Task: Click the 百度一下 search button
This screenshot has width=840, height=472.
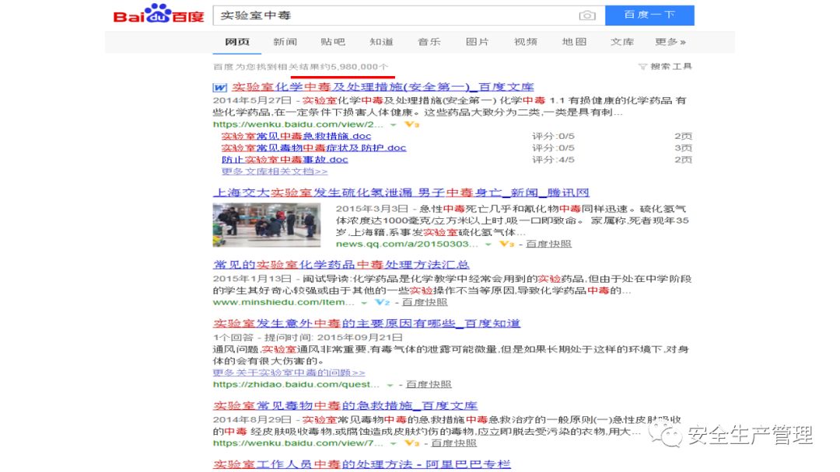Action: [649, 15]
